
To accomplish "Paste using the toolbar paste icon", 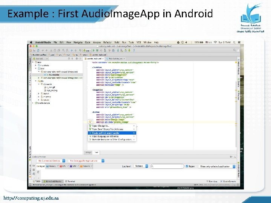I will coord(59,50).
